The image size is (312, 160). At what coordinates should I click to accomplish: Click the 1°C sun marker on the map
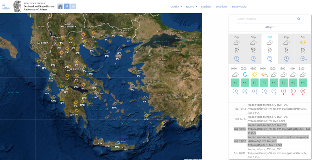(61, 39)
